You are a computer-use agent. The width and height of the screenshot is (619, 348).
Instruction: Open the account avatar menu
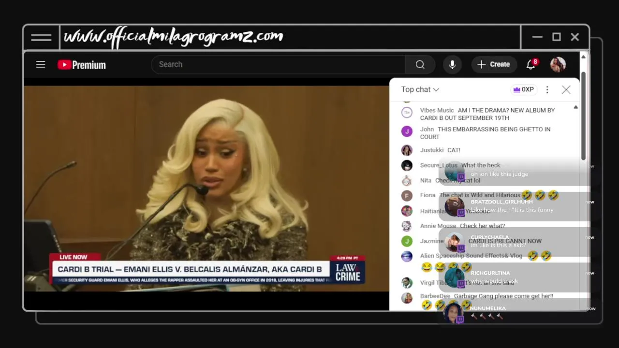(558, 65)
